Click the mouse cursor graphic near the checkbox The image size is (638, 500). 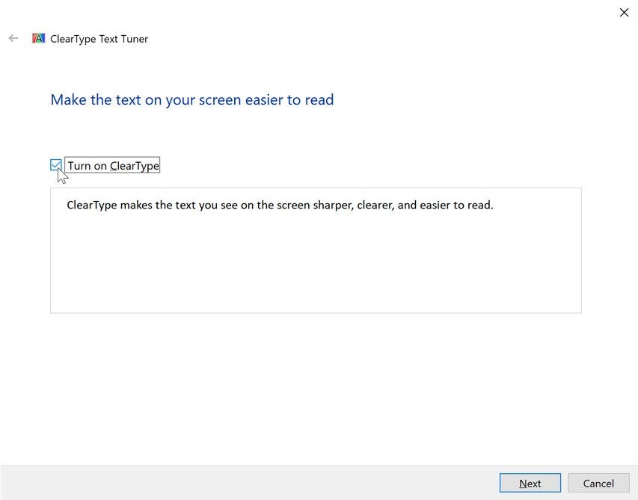61,176
